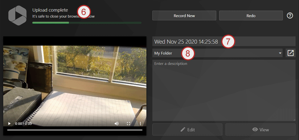299x140 pixels.
Task: Open folder in new window icon
Action: coord(290,53)
